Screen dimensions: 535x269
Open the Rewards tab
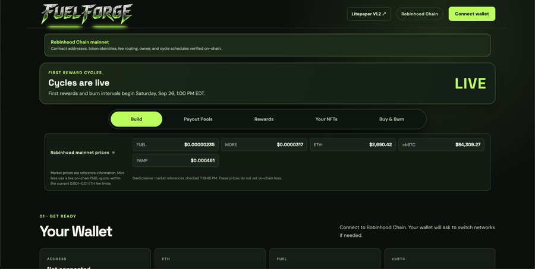click(x=264, y=119)
